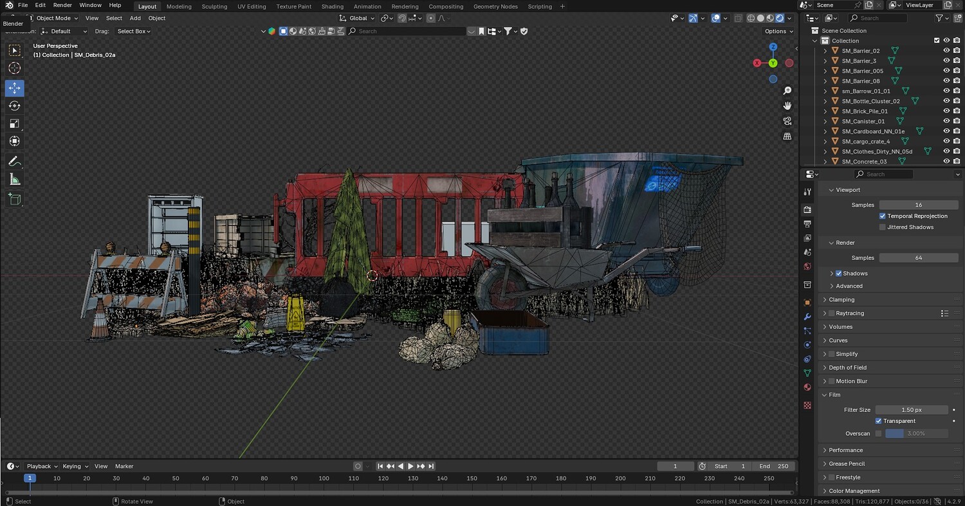Click the Render Samples value field

point(919,258)
